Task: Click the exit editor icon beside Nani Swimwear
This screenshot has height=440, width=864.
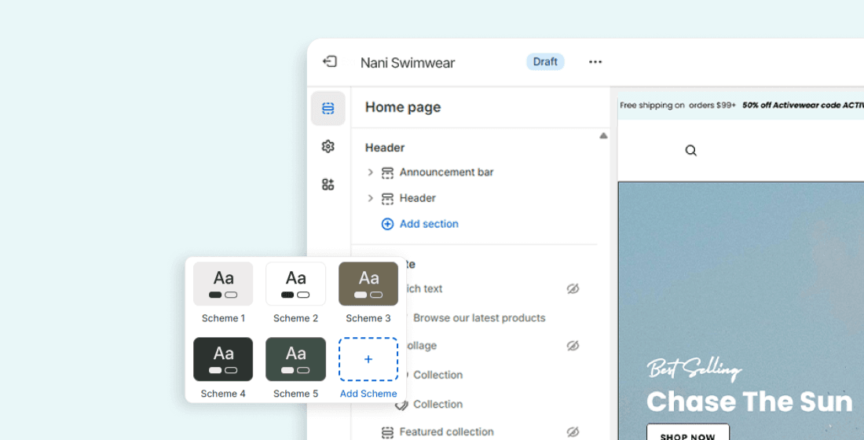Action: (330, 61)
